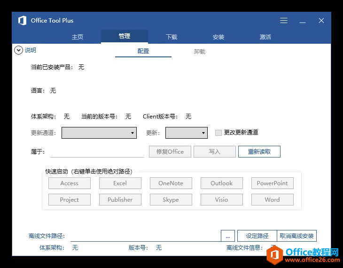Toggle the 更改更新通道 checkbox
Image resolution: width=343 pixels, height=268 pixels.
point(218,133)
